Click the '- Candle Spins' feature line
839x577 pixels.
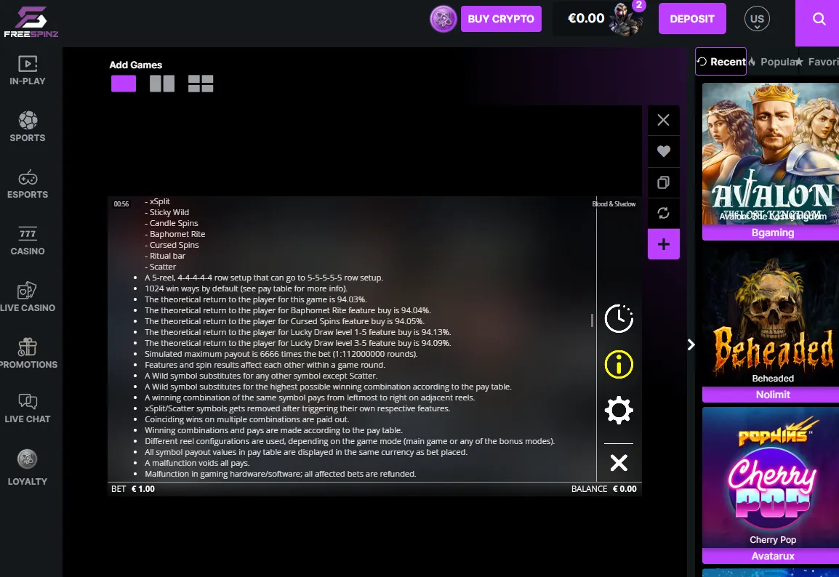[x=172, y=223]
